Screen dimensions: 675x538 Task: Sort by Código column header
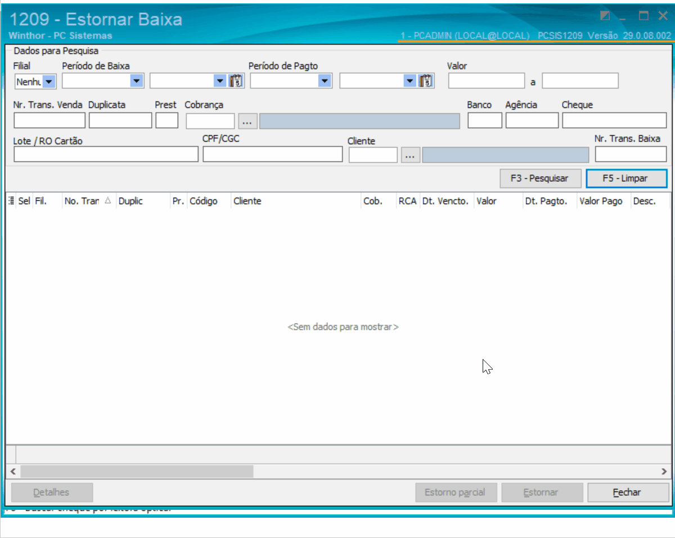click(209, 201)
